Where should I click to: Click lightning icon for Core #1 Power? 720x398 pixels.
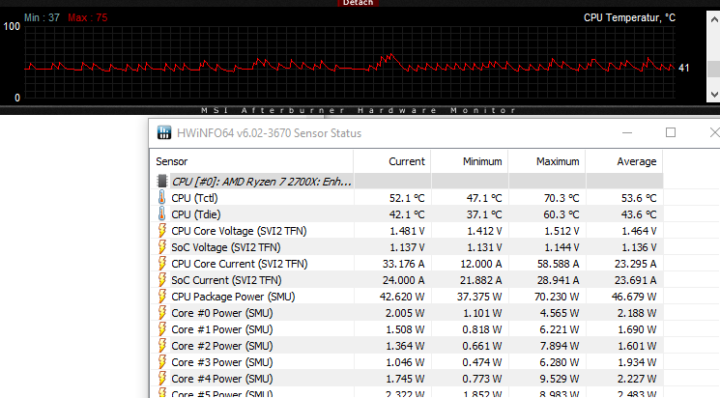click(x=161, y=329)
